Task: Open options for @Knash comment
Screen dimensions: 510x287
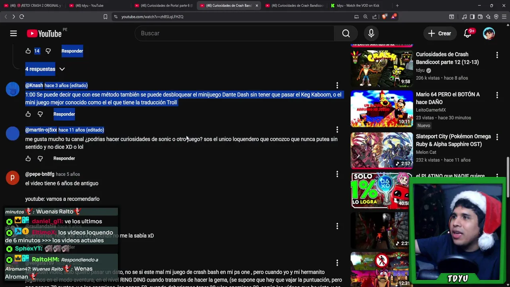Action: (x=337, y=85)
